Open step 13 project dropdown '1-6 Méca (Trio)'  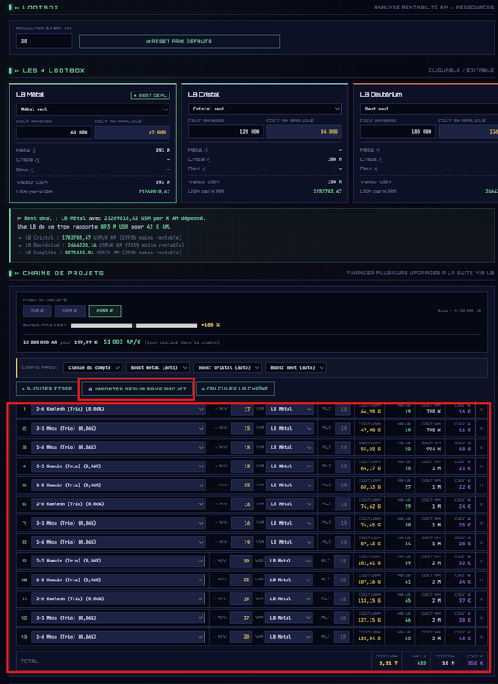[x=119, y=637]
